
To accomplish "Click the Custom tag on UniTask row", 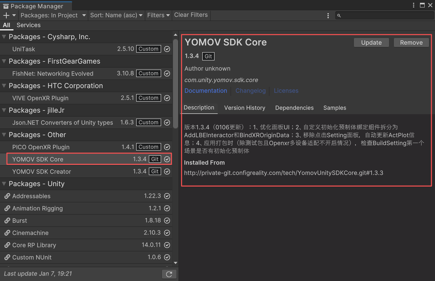I will point(148,49).
